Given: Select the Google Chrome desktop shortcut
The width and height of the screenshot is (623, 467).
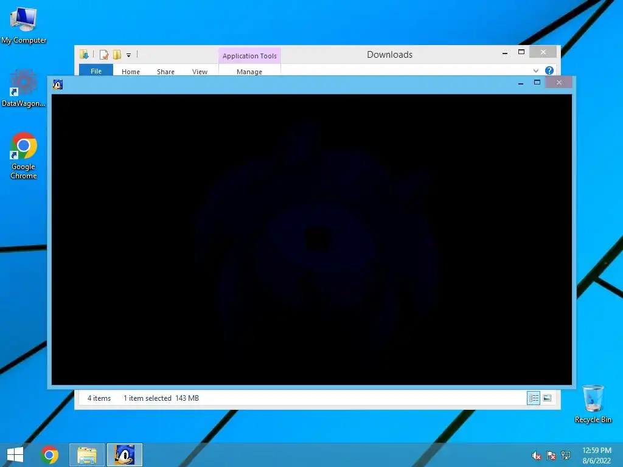Looking at the screenshot, I should click(24, 156).
